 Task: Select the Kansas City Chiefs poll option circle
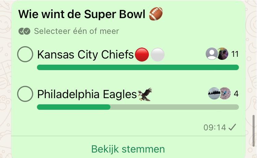pyautogui.click(x=25, y=54)
